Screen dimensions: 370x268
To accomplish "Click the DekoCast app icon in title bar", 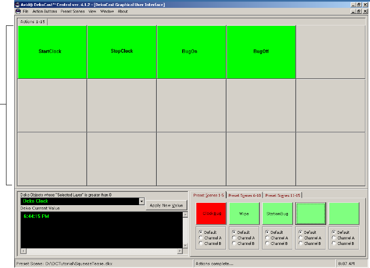I will coord(17,5).
